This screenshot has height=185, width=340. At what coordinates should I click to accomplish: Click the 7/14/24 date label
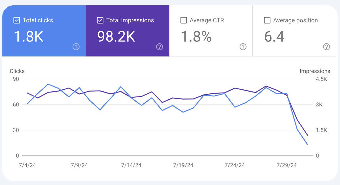(x=131, y=165)
